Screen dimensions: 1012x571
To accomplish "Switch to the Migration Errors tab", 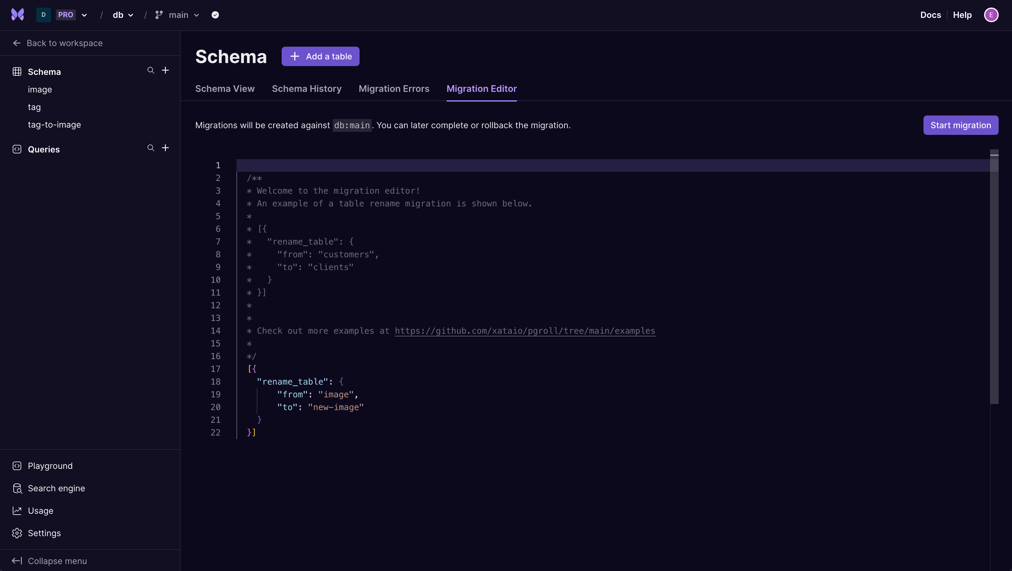I will [394, 89].
